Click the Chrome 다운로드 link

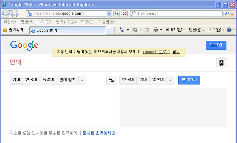tap(156, 52)
